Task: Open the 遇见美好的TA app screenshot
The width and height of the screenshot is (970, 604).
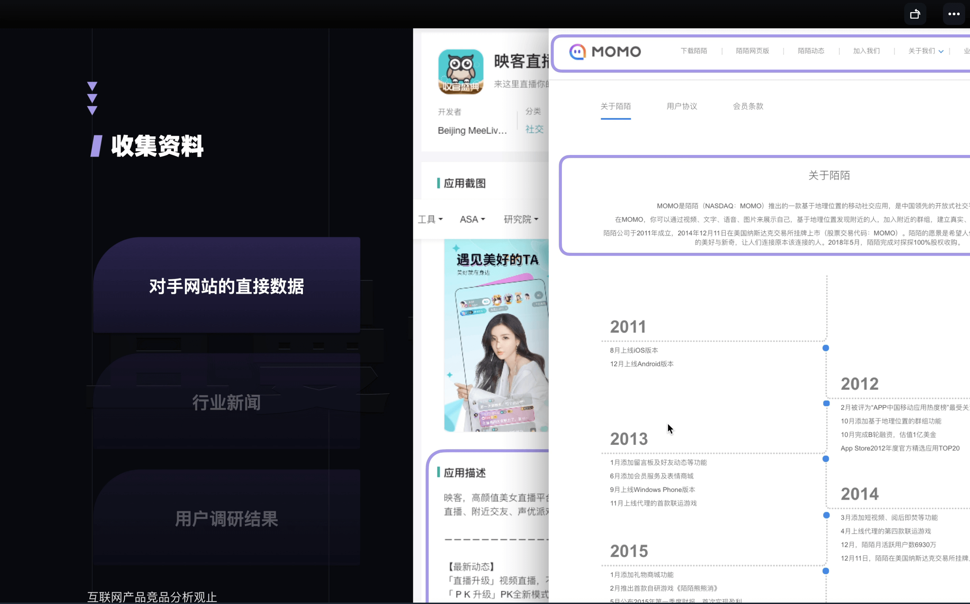Action: click(x=496, y=336)
